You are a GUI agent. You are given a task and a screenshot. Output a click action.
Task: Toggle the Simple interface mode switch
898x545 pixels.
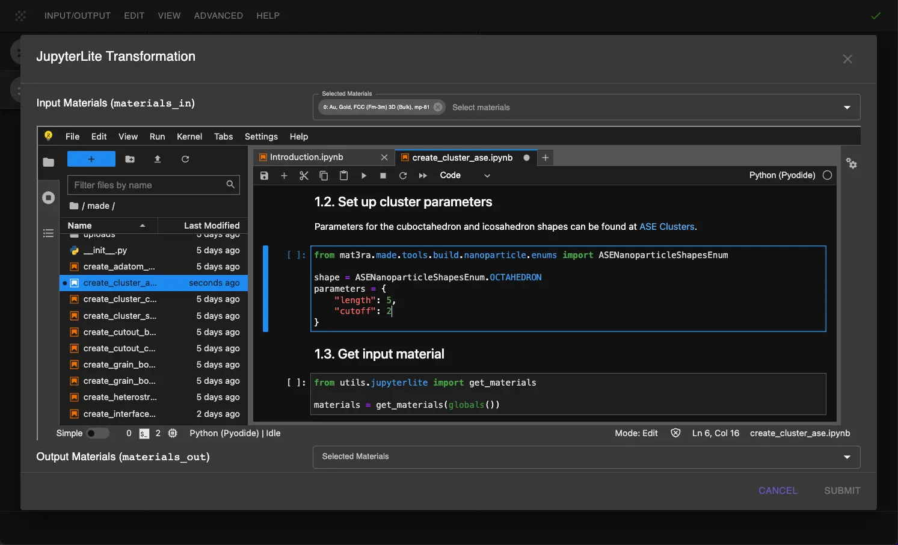[x=97, y=433]
